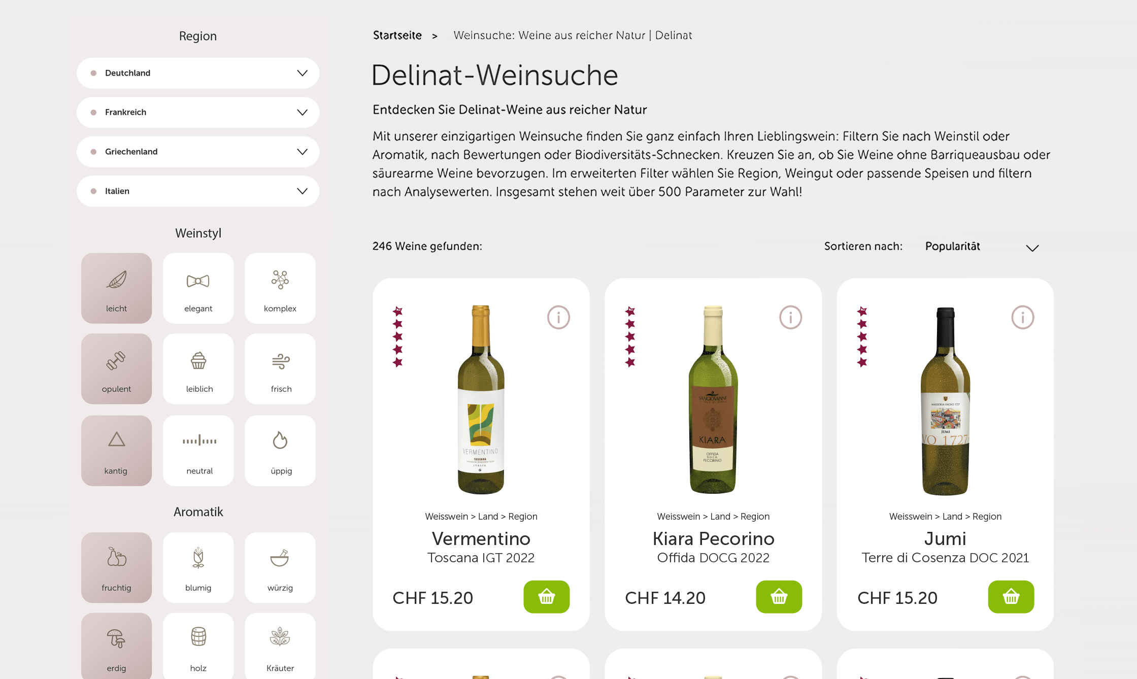This screenshot has height=679, width=1137.
Task: Enable the frisch wine style filter
Action: [x=280, y=369]
